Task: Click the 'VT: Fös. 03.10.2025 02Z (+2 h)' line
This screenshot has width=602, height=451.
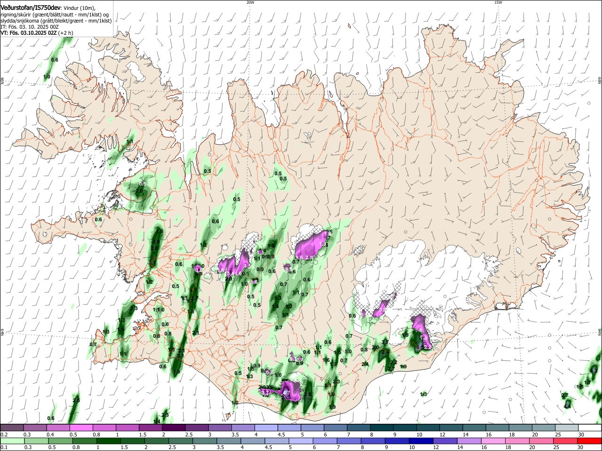Action: pyautogui.click(x=37, y=33)
